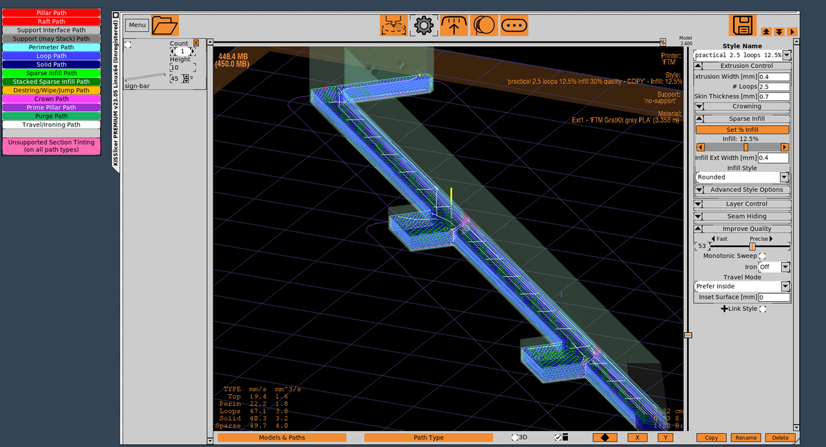Click the Y view button

[665, 437]
